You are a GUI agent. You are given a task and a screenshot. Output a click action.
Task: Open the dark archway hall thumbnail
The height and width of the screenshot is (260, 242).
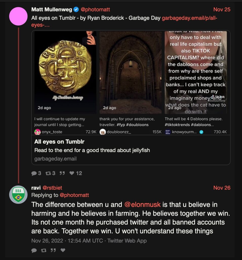pyautogui.click(x=130, y=72)
